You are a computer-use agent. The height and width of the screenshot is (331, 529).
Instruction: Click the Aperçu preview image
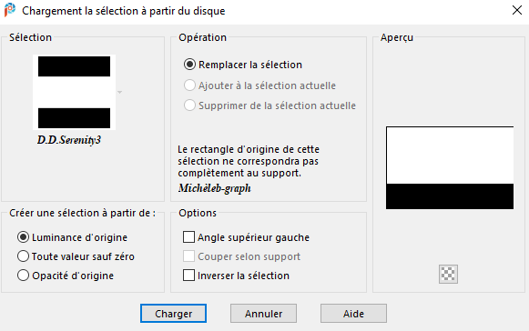[x=450, y=168]
